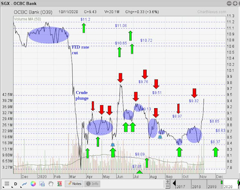This screenshot has height=190, width=240.
Task: Open the line chart type dropdown
Action: pyautogui.click(x=24, y=184)
